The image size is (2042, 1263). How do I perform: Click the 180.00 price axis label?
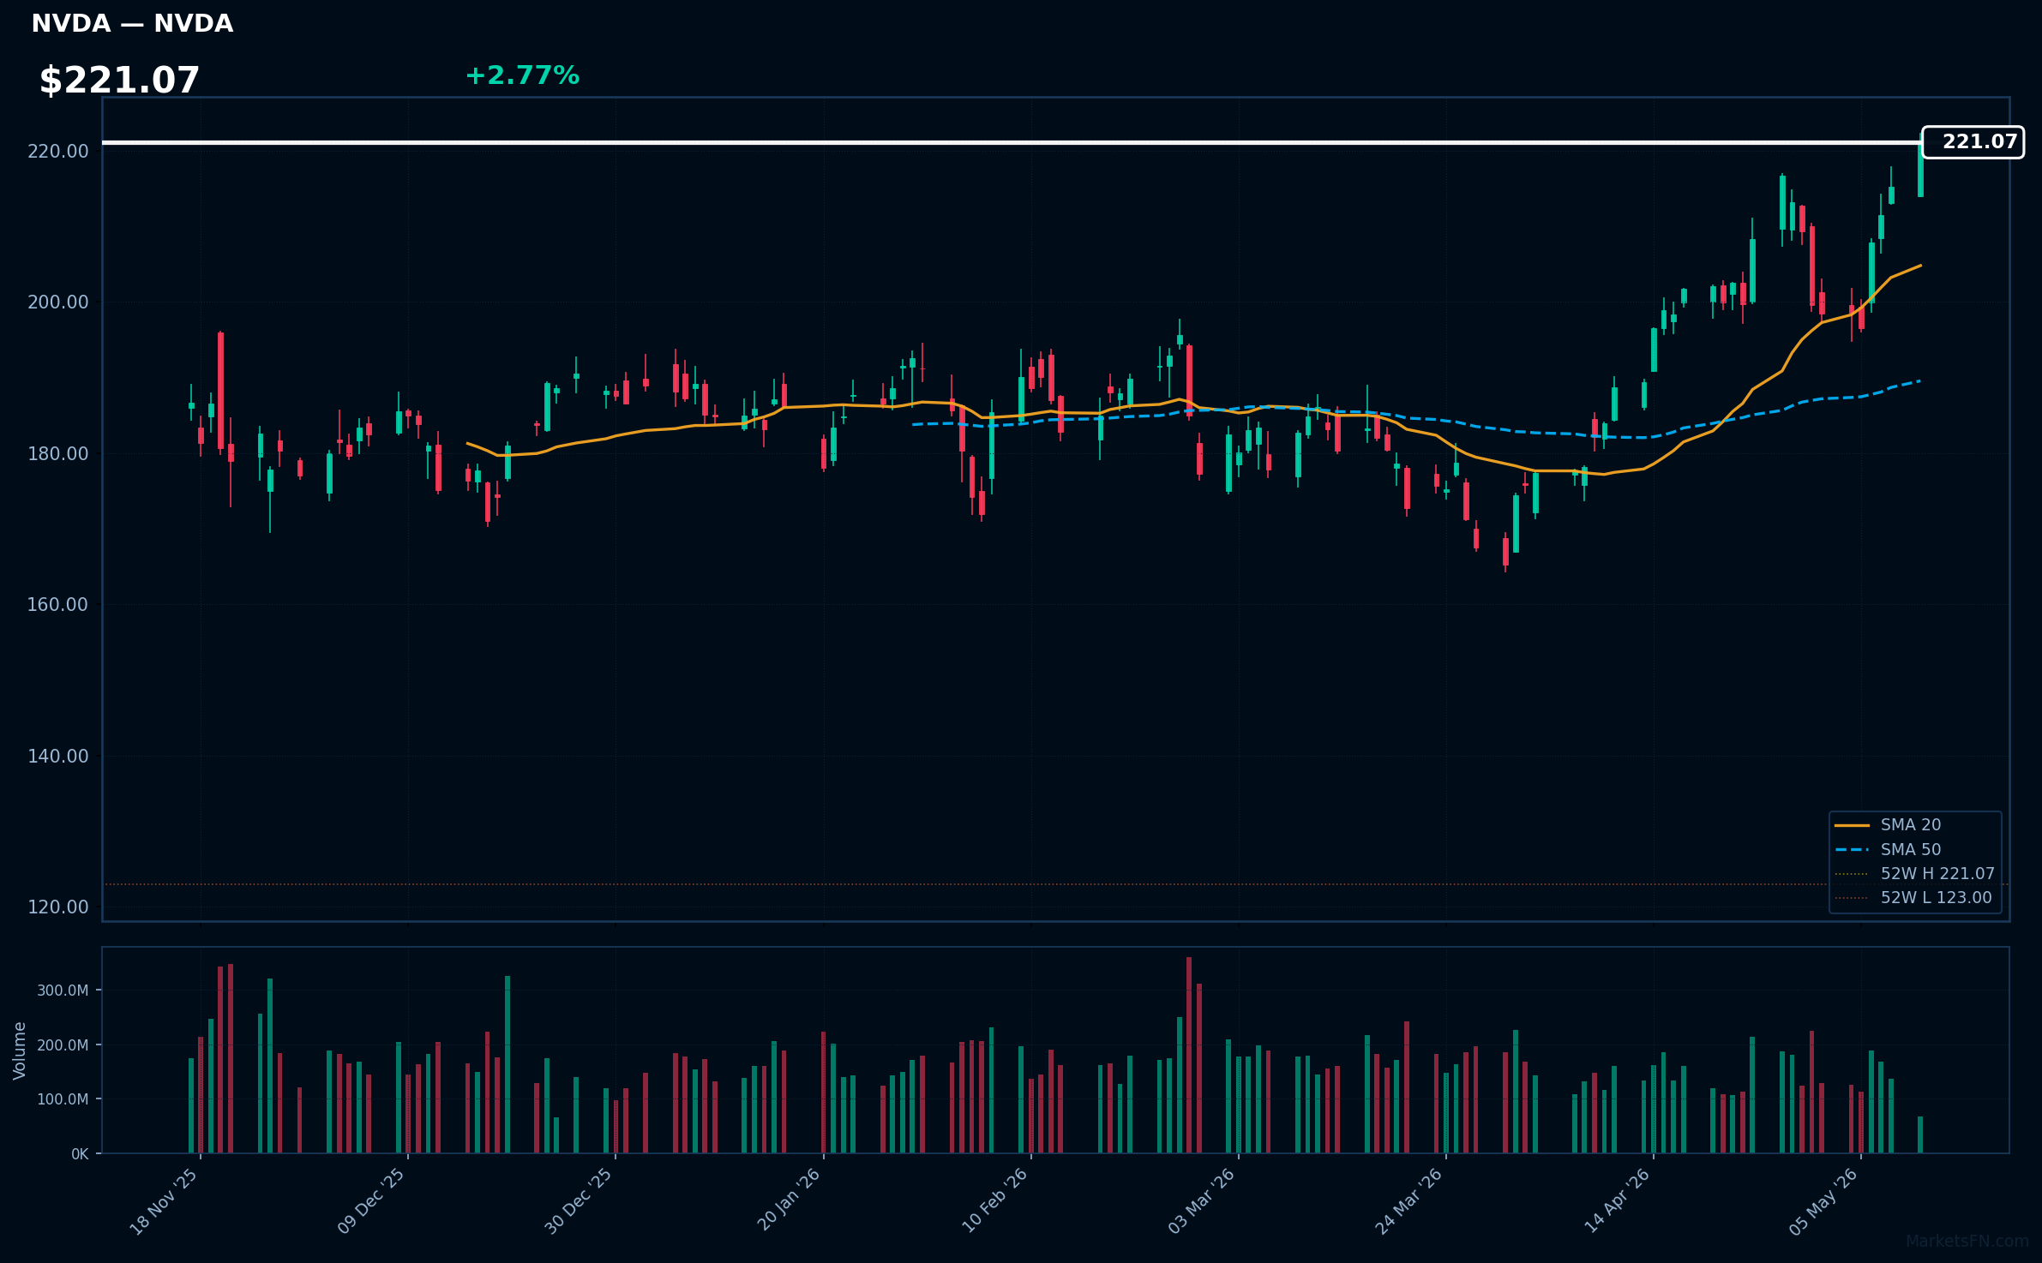click(58, 454)
